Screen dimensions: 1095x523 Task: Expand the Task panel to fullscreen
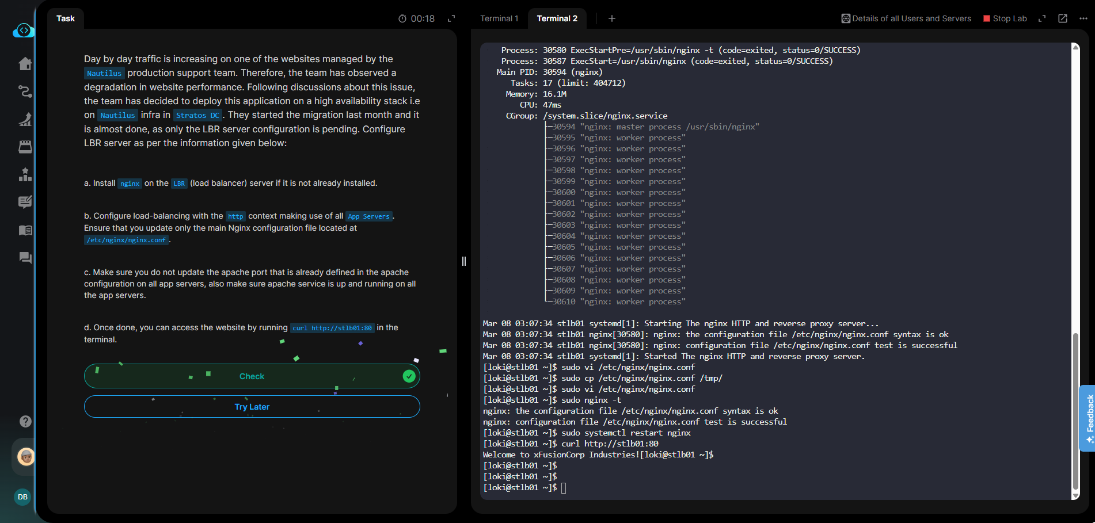451,18
